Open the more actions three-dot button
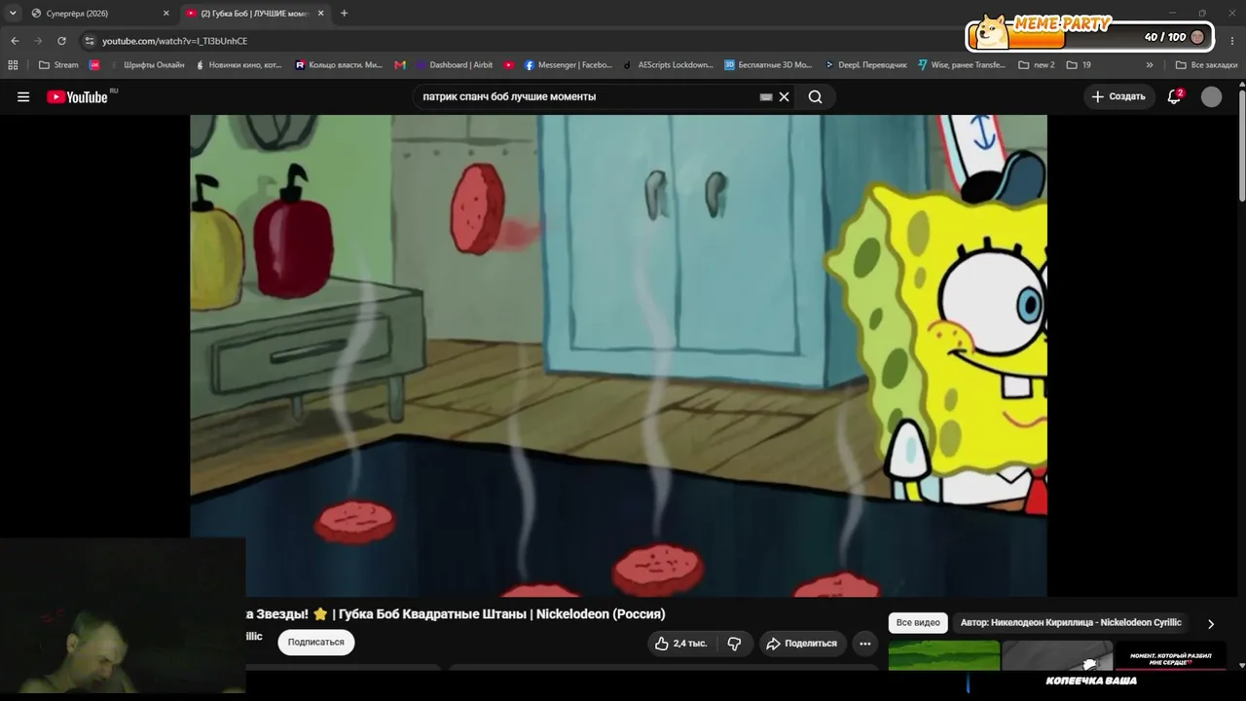The width and height of the screenshot is (1246, 701). [x=864, y=643]
